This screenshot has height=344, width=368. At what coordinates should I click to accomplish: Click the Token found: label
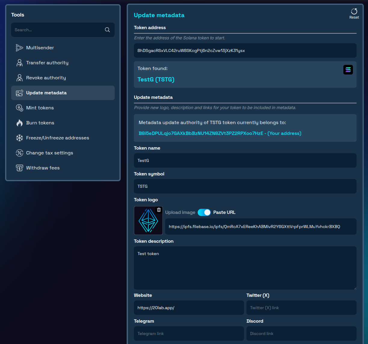[x=153, y=68]
